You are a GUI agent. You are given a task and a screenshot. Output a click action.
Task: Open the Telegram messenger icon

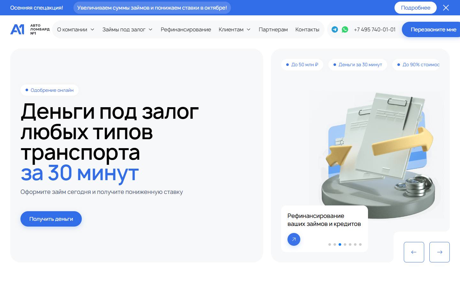(x=335, y=29)
